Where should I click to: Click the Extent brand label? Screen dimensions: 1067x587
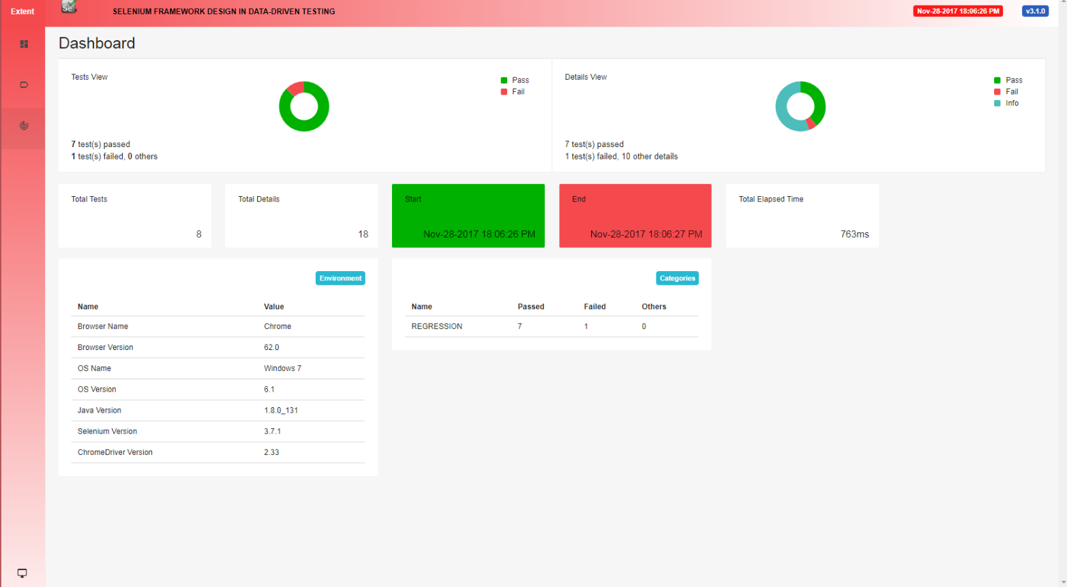tap(22, 12)
